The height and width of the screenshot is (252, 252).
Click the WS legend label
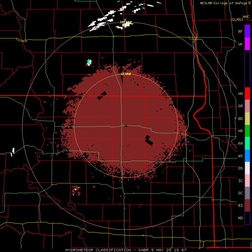[x=240, y=156]
